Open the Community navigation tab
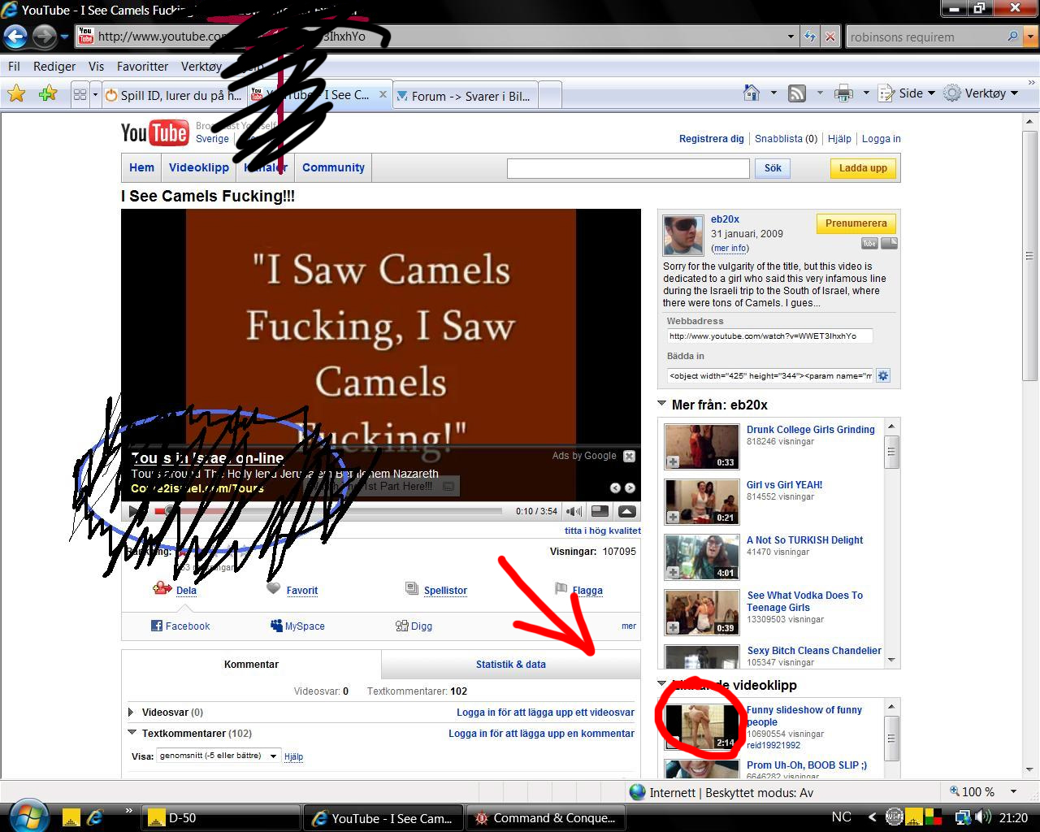 pyautogui.click(x=333, y=167)
